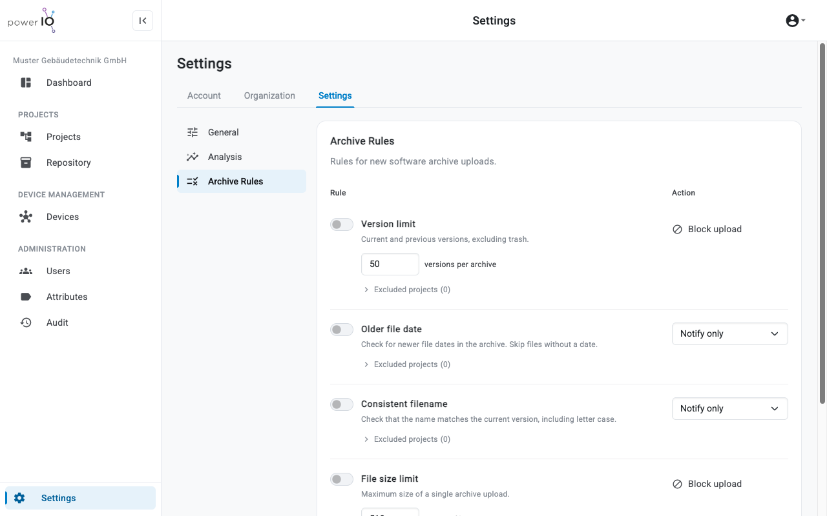
Task: Enable the Version limit rule toggle
Action: pyautogui.click(x=342, y=224)
